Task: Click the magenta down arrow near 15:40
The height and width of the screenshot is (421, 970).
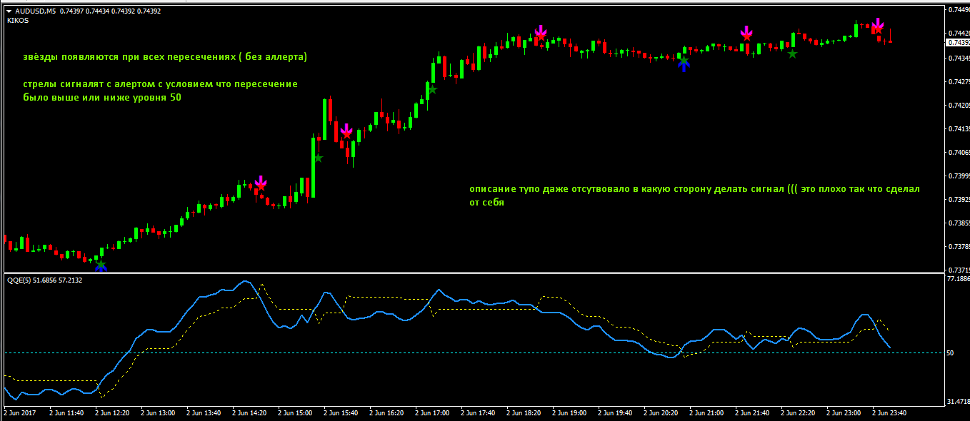Action: tap(346, 129)
